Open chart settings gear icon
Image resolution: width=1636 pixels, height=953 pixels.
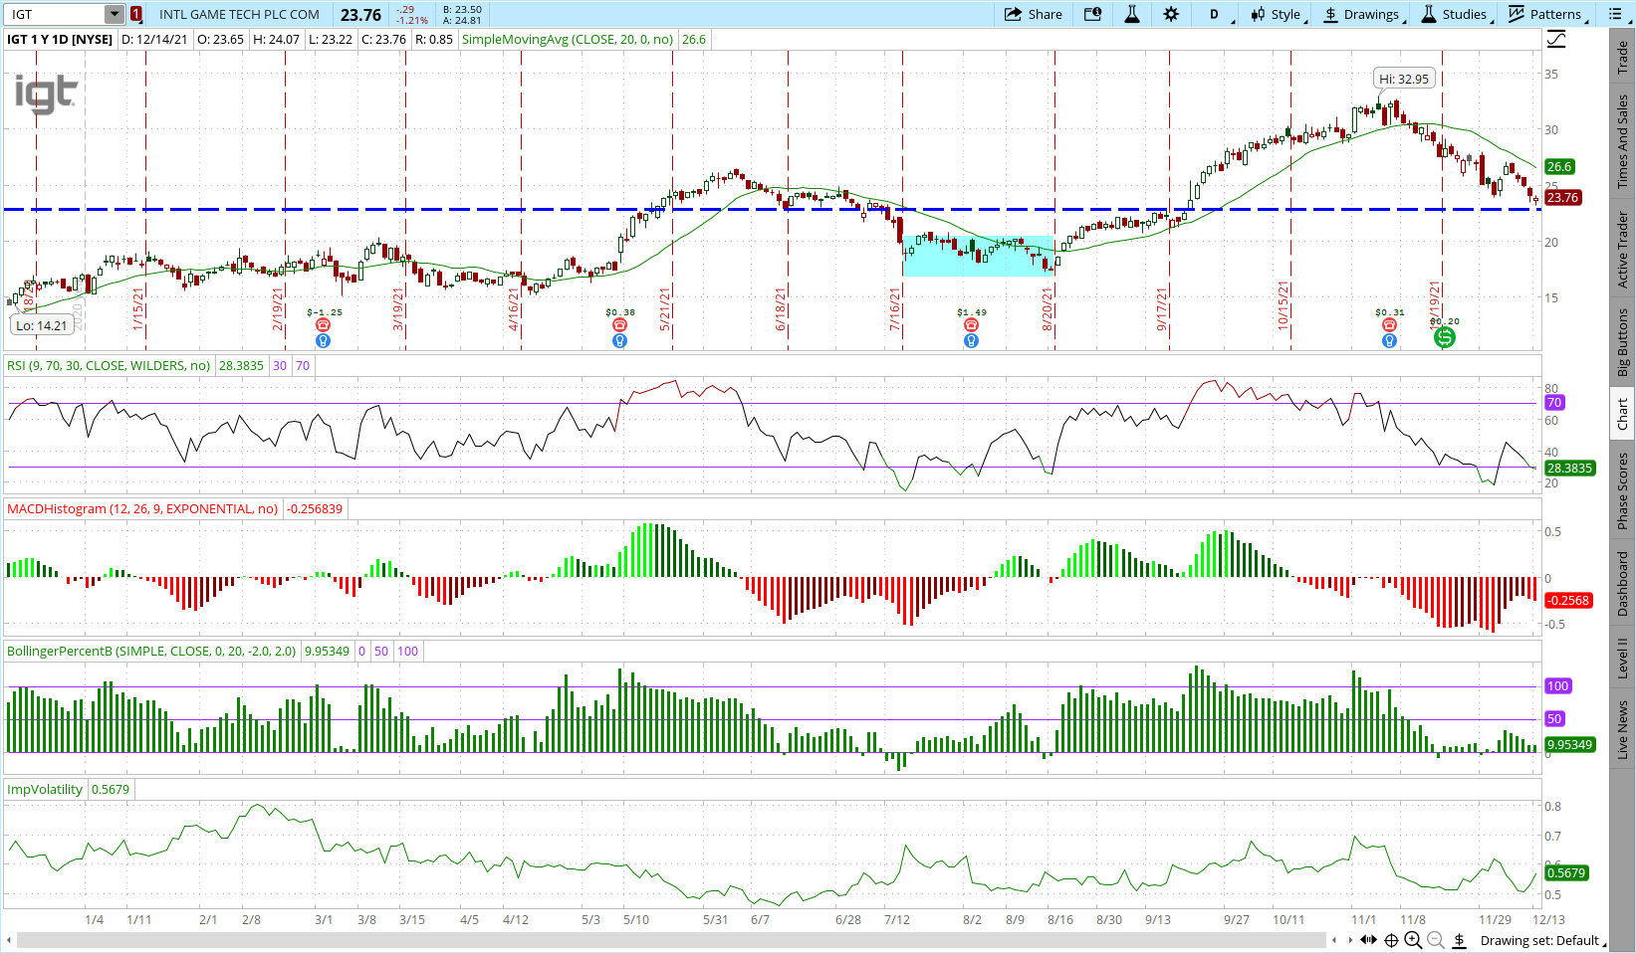(1171, 14)
